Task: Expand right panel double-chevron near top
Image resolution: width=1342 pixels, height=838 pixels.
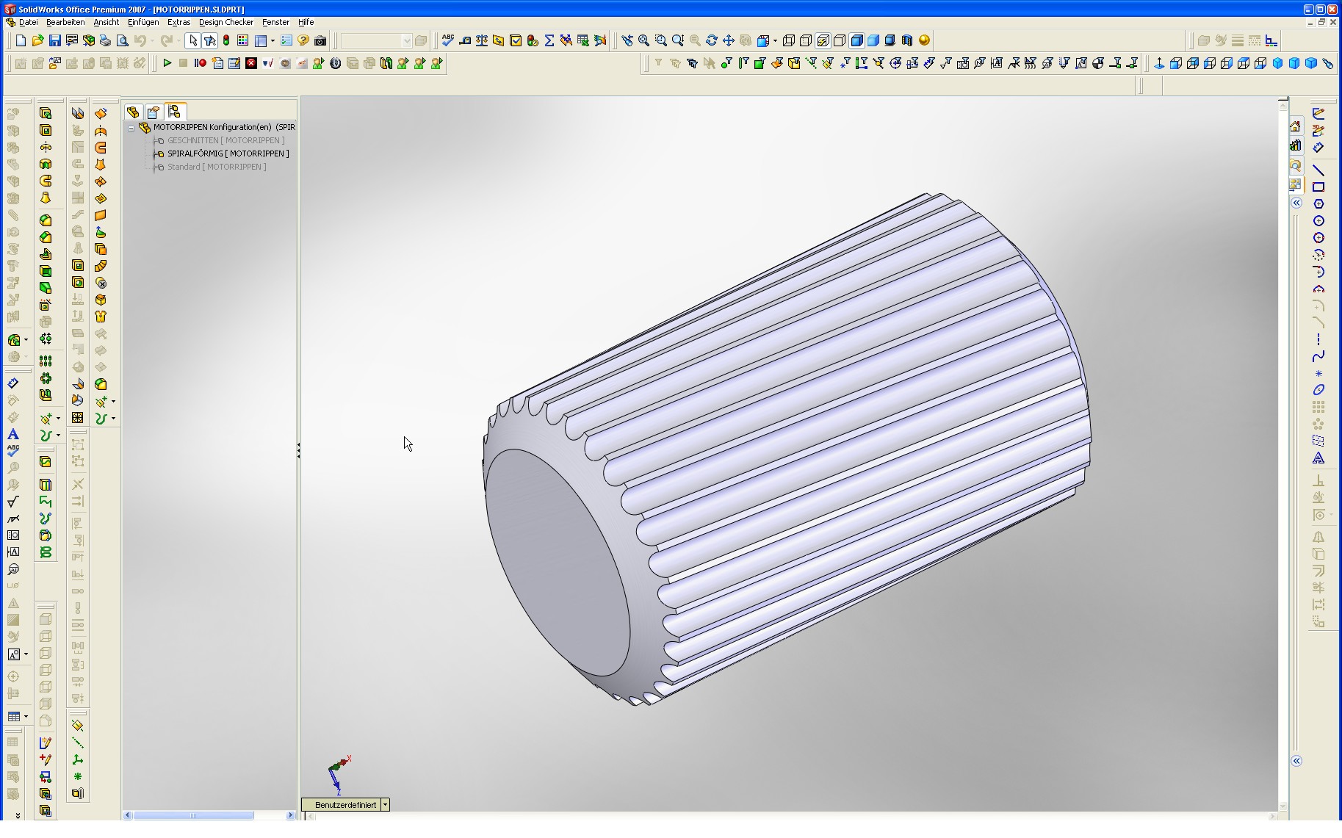Action: (x=1297, y=203)
